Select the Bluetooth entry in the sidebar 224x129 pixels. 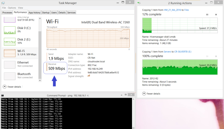tap(20, 76)
